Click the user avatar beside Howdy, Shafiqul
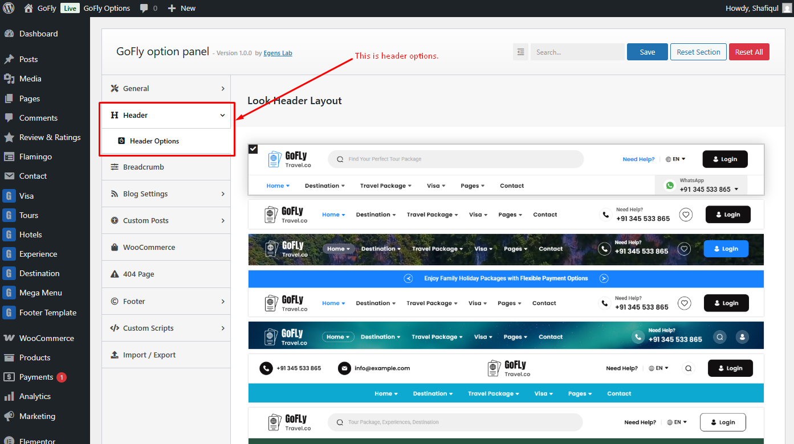 tap(787, 8)
